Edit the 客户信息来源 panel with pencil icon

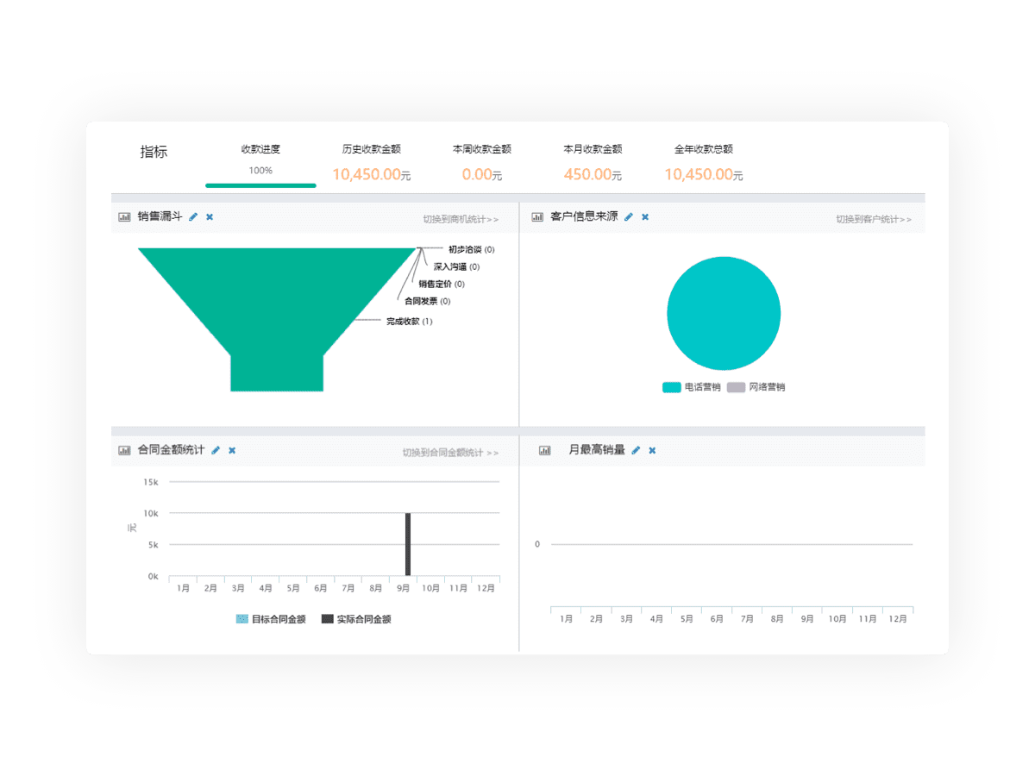point(629,217)
